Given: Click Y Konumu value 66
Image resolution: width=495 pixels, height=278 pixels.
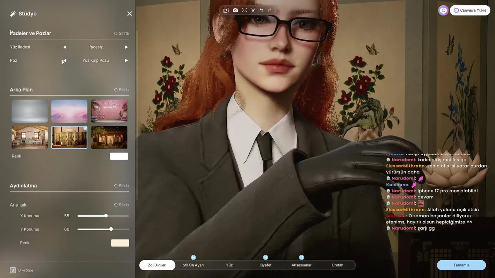Looking at the screenshot, I should click(x=67, y=229).
